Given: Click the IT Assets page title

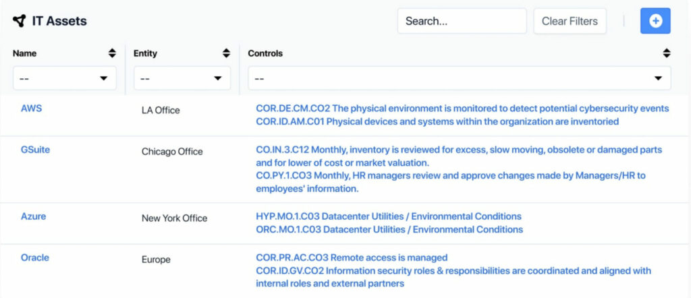Looking at the screenshot, I should click(x=59, y=21).
